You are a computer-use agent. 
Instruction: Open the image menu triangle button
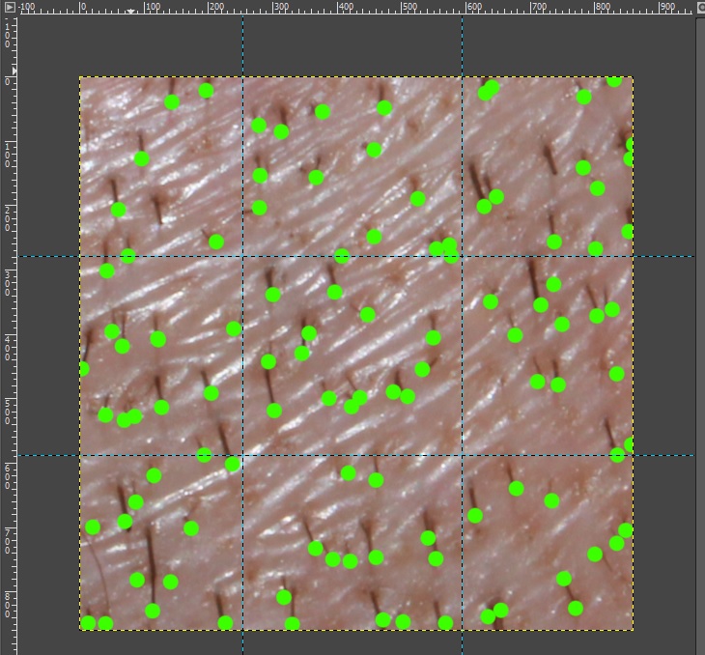9,8
